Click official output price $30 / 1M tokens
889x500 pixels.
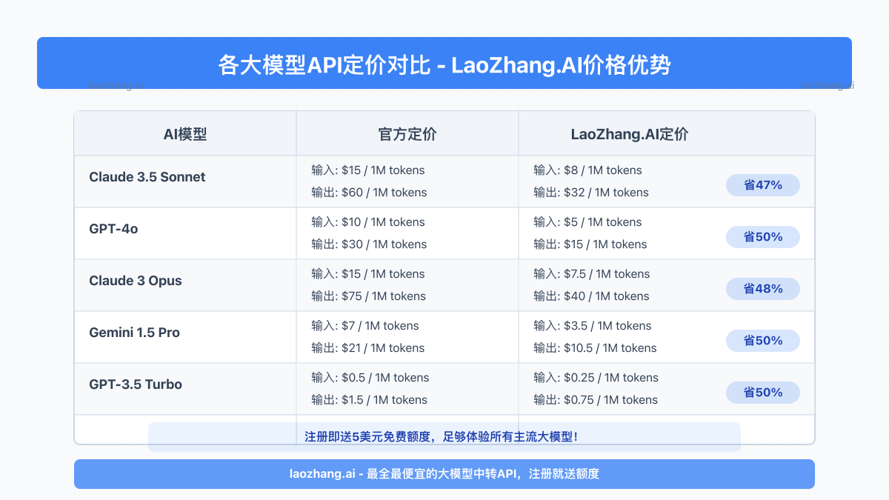tap(369, 244)
